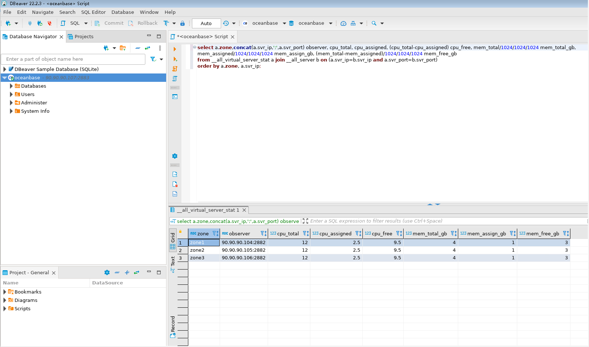Toggle Link with editor in Navigator
This screenshot has height=347, width=589.
coord(148,48)
